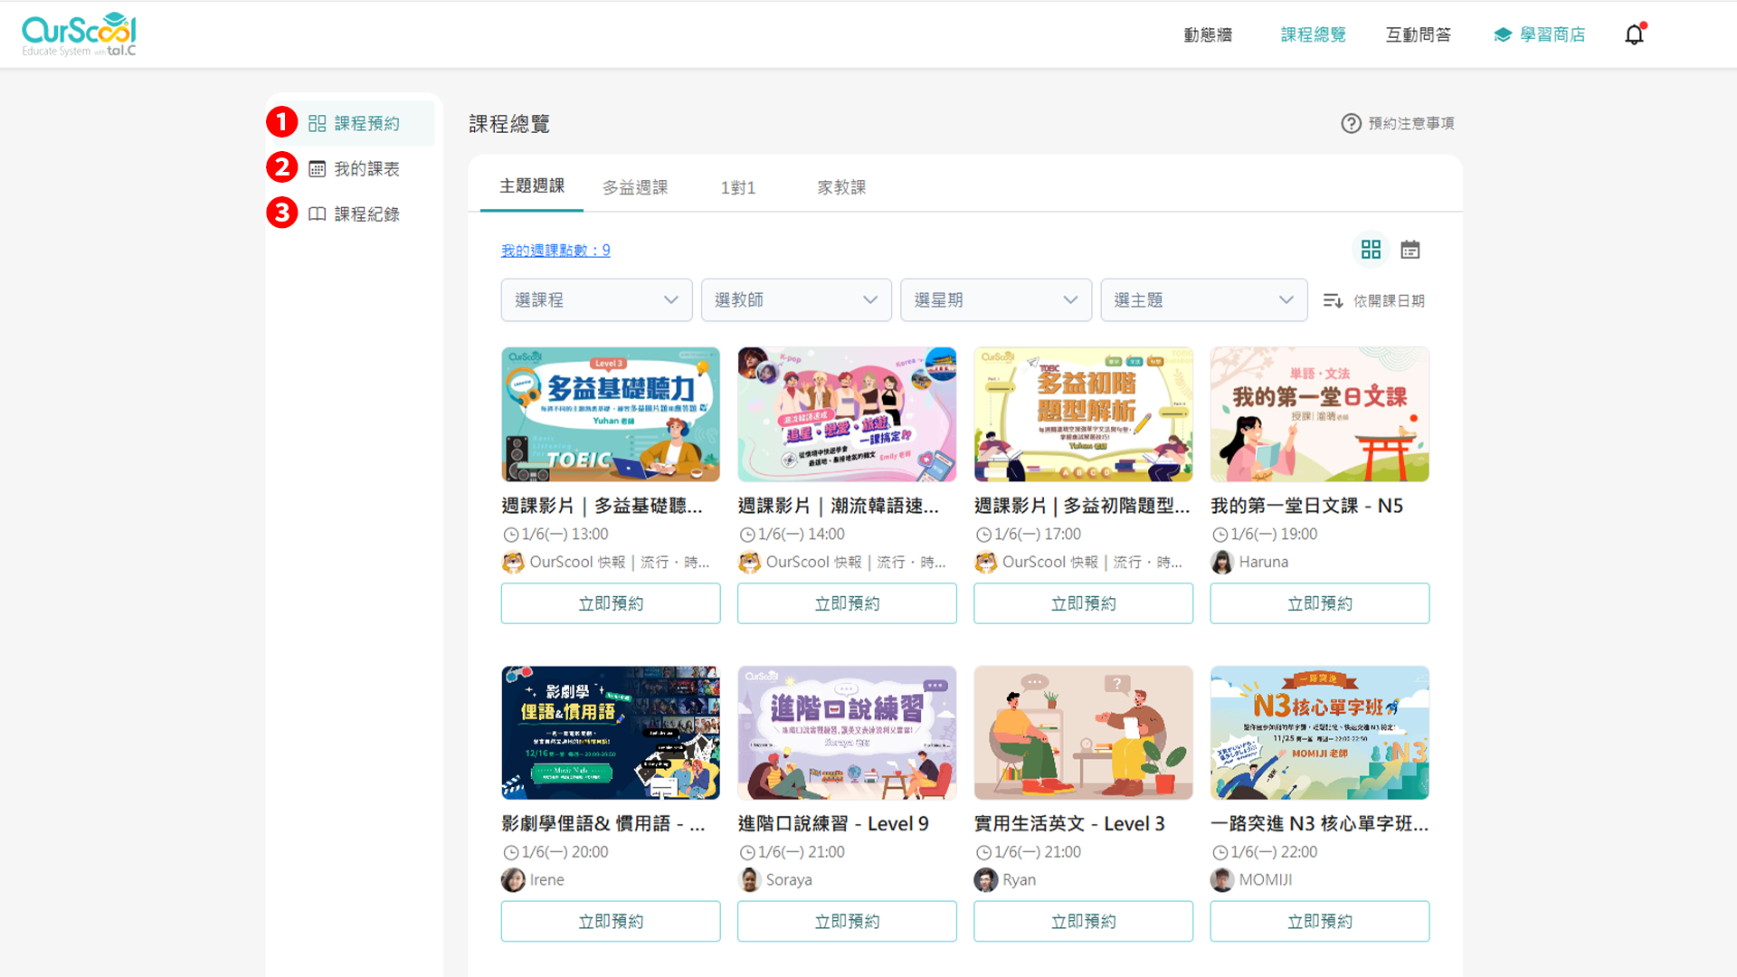Click the OurScool logo

point(79,34)
